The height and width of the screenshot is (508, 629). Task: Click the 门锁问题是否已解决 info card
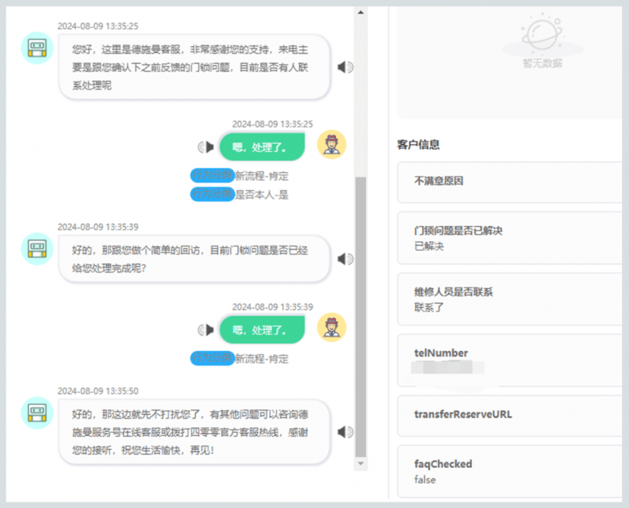pyautogui.click(x=509, y=238)
